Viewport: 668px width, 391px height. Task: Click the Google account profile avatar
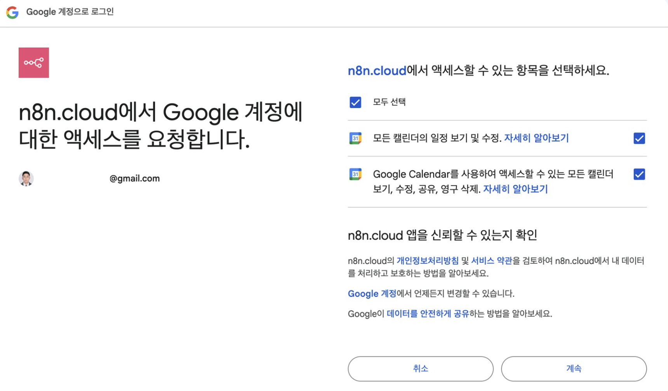26,178
